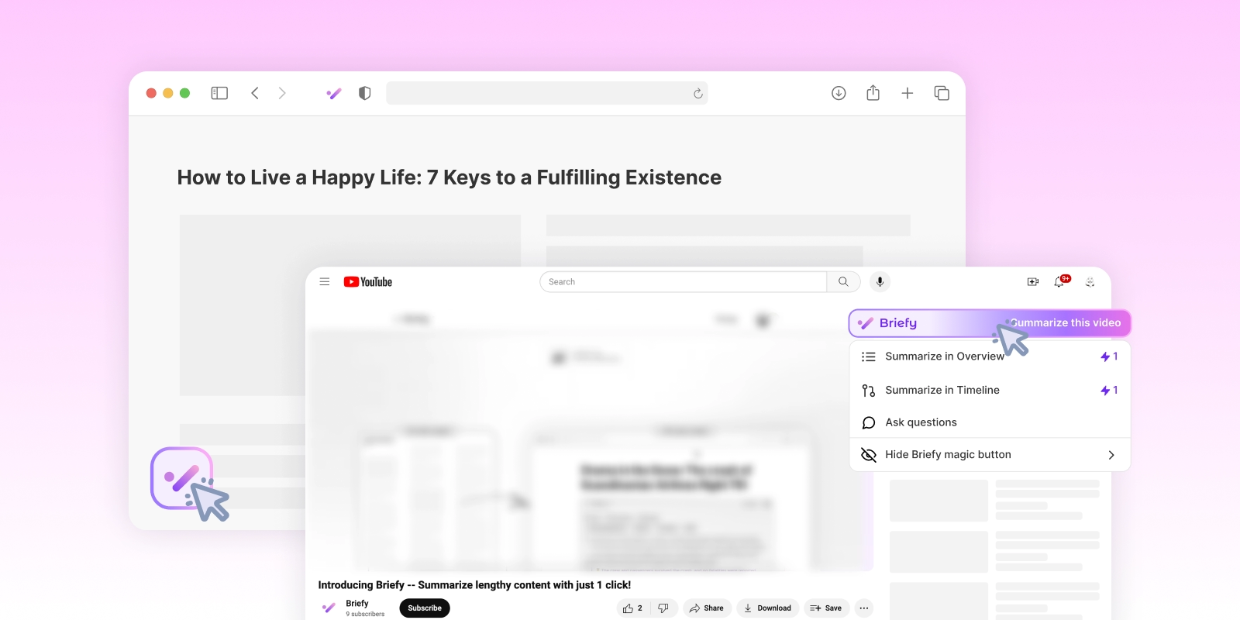The height and width of the screenshot is (620, 1240).
Task: Like the video with thumbs-up
Action: pos(633,608)
